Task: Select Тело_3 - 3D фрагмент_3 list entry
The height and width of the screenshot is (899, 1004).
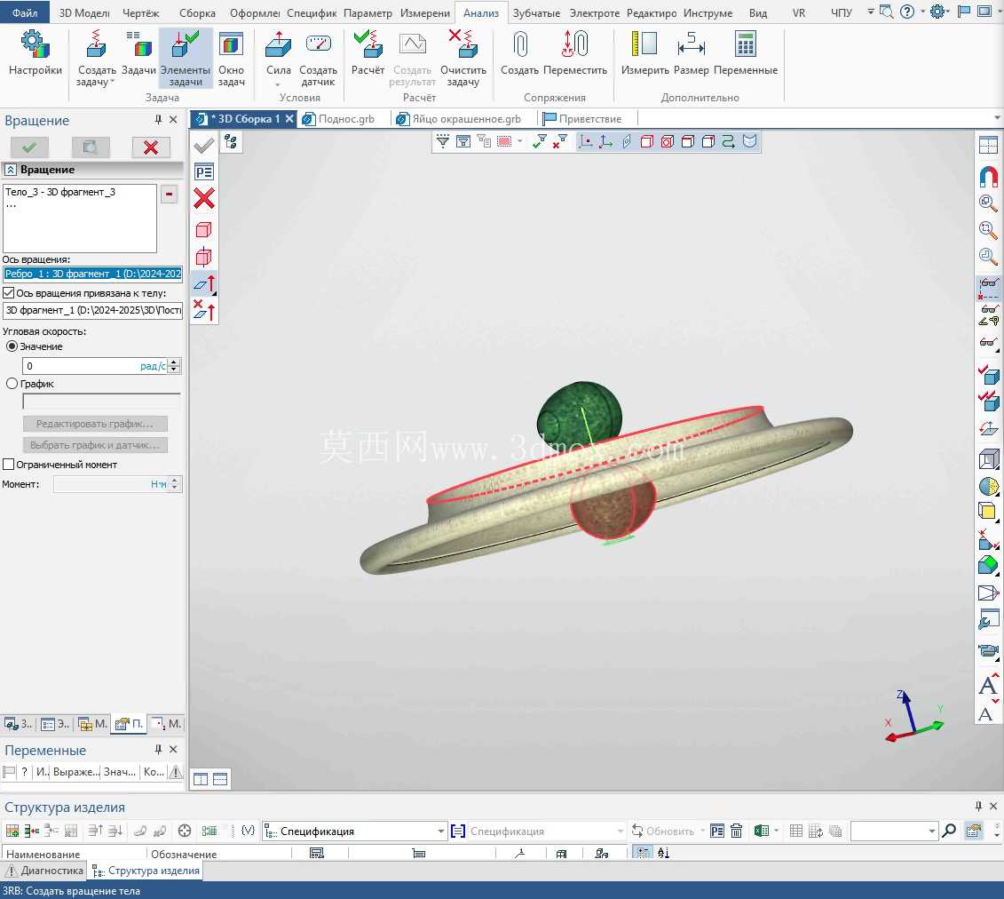Action: pyautogui.click(x=61, y=192)
